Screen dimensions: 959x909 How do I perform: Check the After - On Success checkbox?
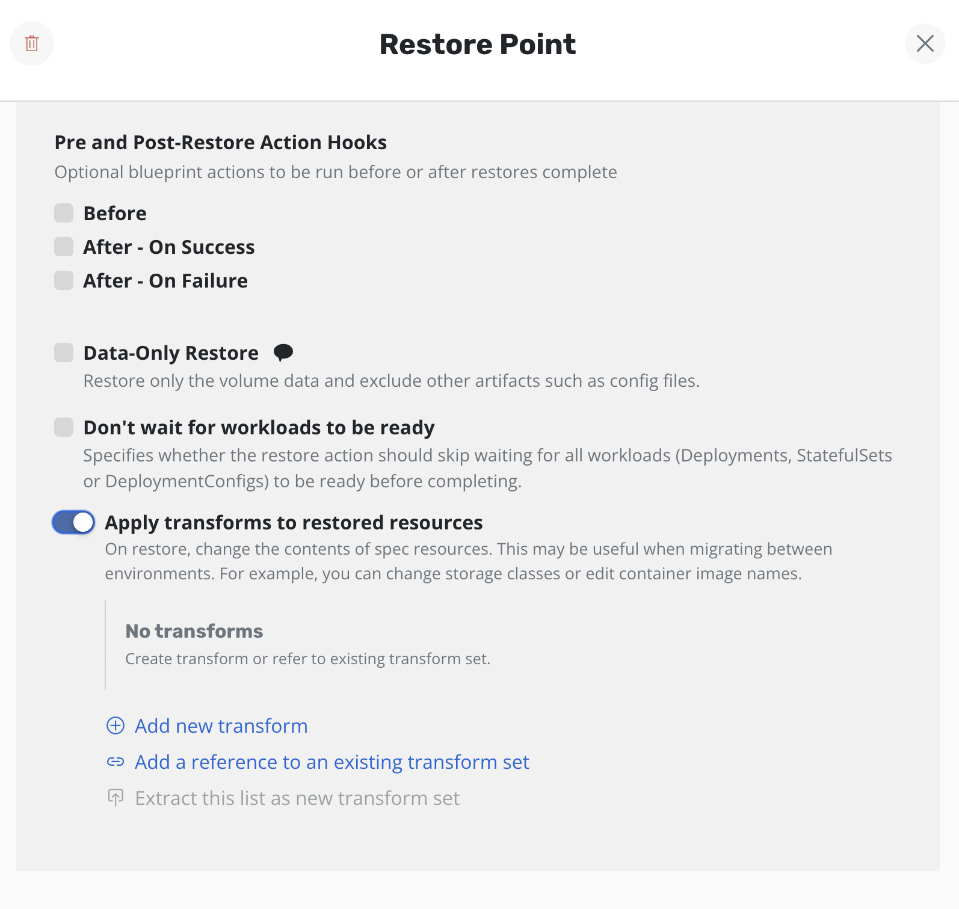click(64, 247)
